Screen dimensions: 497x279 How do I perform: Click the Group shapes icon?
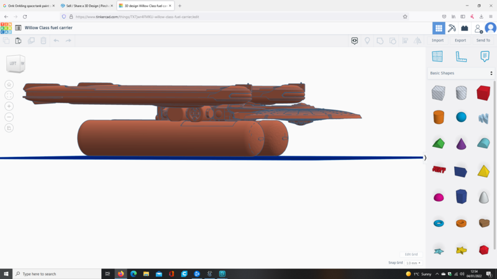(x=380, y=40)
